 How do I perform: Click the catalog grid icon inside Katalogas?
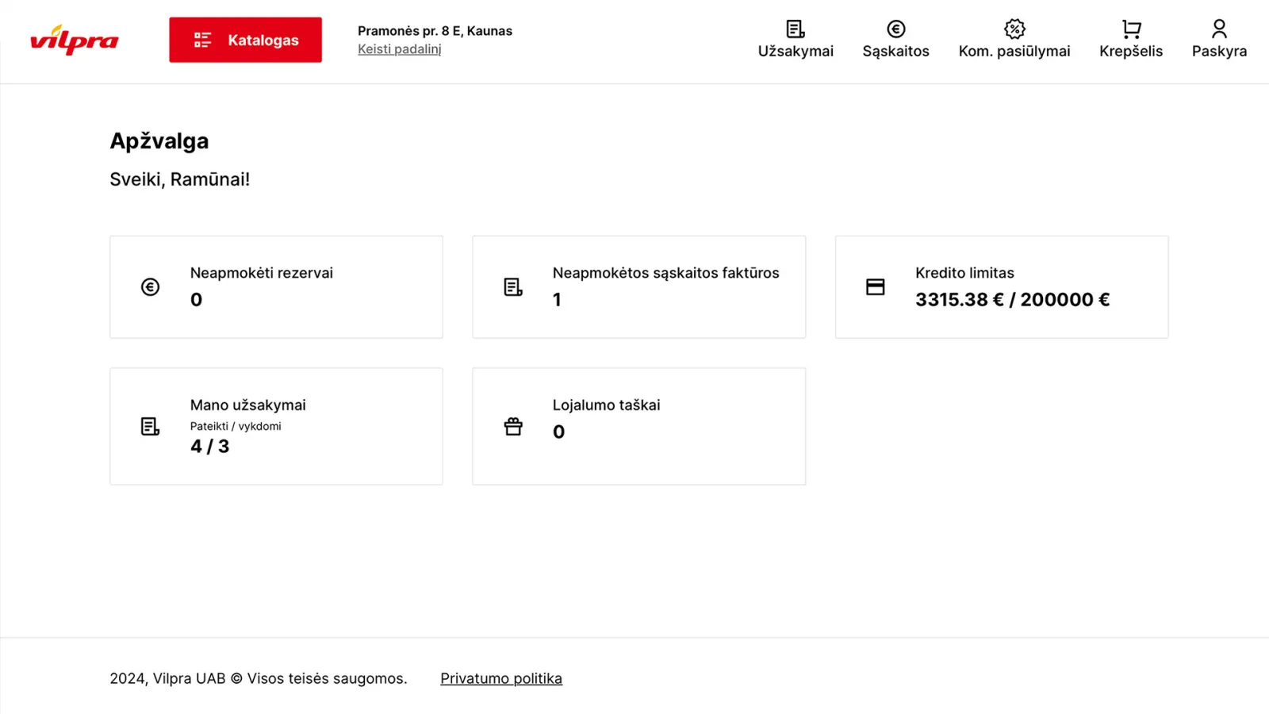[203, 40]
